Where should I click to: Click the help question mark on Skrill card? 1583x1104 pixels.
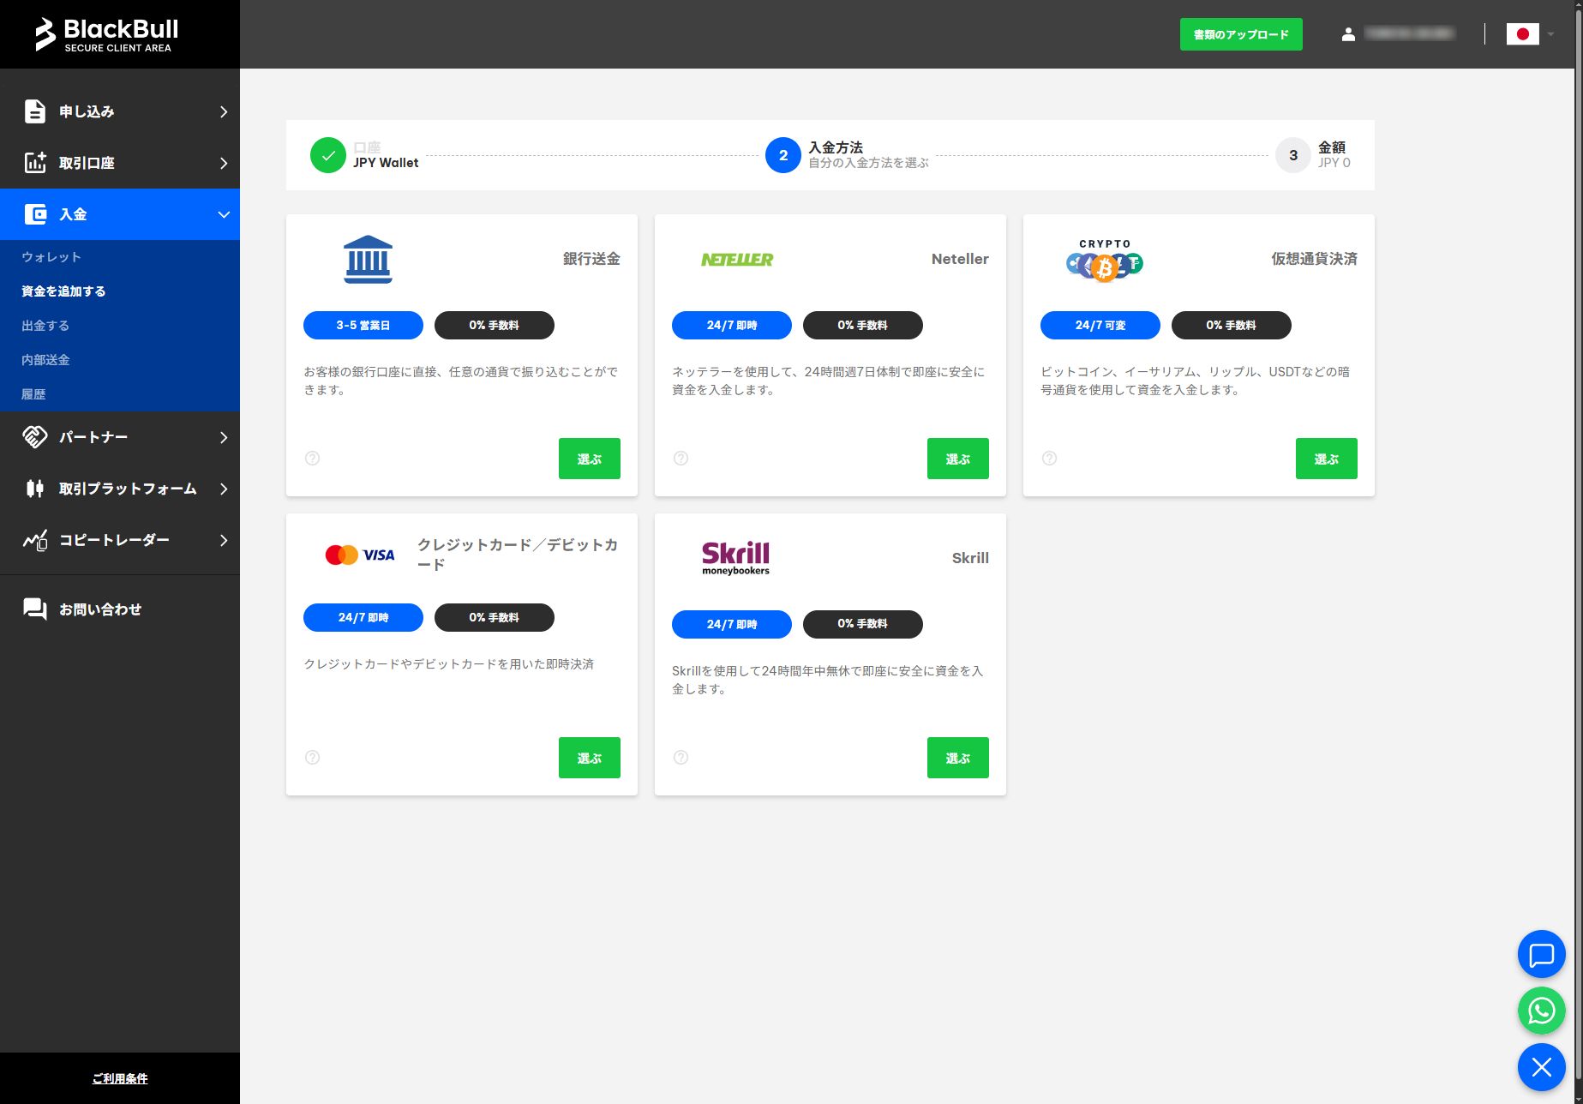click(x=681, y=757)
